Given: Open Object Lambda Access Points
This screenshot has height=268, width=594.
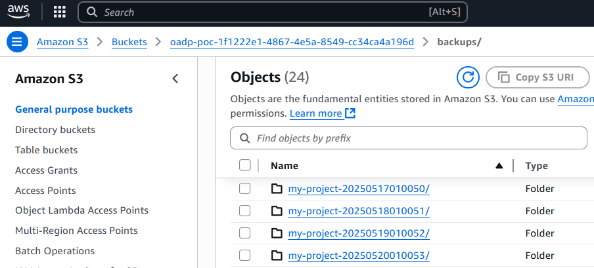Looking at the screenshot, I should pos(82,210).
